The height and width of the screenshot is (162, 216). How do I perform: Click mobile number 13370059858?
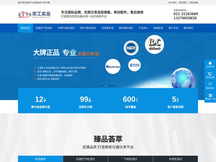[185, 18]
